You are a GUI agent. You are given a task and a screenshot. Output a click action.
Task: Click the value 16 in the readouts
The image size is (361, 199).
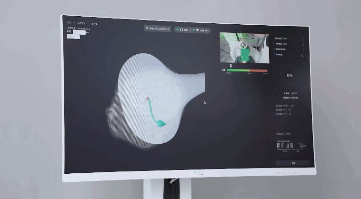click(302, 55)
